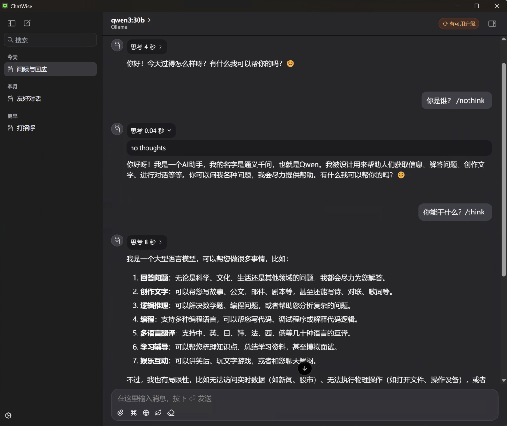
Task: Click the greeting reply 你好！今天过得怎么样呀
Action: click(x=210, y=63)
